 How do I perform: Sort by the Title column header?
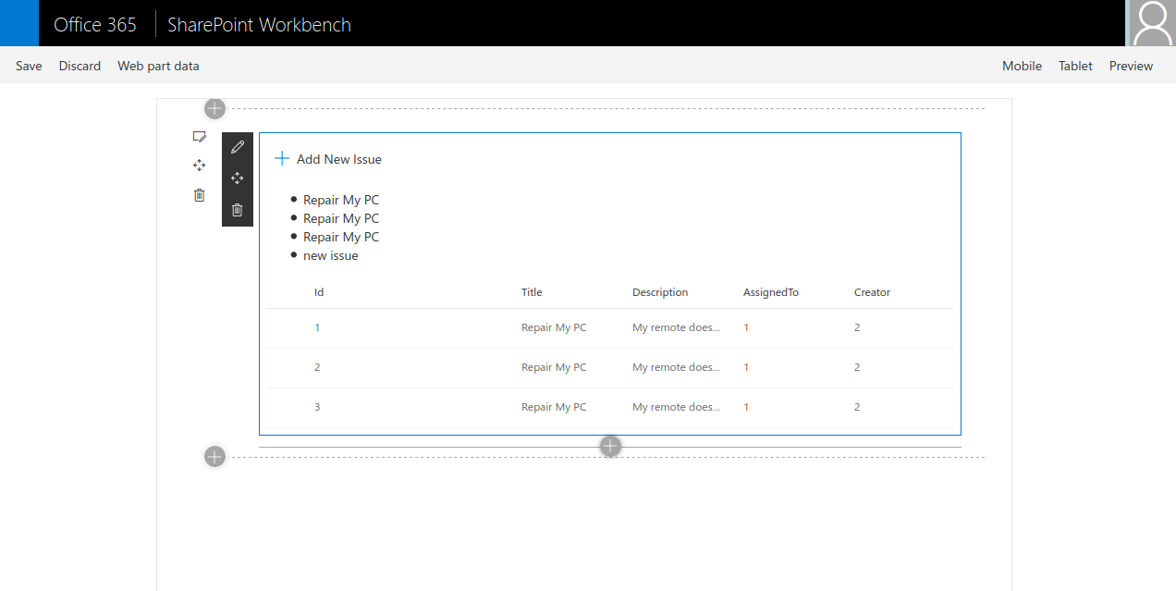tap(532, 292)
